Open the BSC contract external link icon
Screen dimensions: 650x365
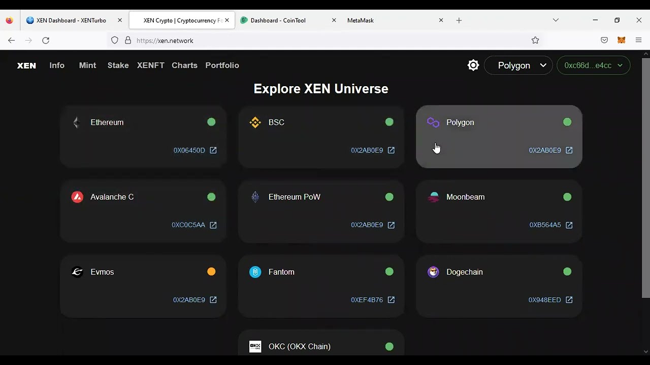(391, 150)
